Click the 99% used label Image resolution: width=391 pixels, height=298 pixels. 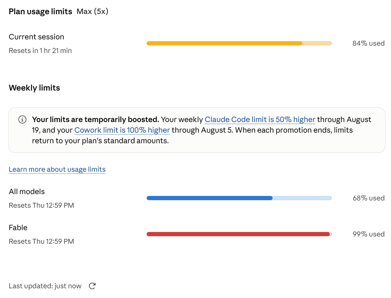pyautogui.click(x=368, y=234)
